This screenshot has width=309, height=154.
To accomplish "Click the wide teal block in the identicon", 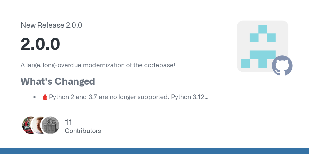I will click(x=263, y=55).
